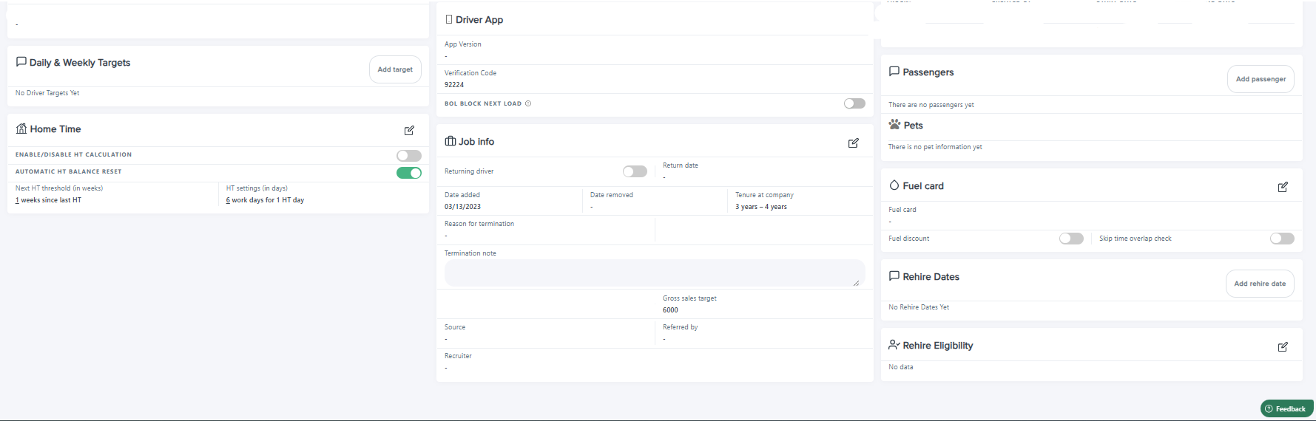Click the Return date label
1316x421 pixels.
(681, 165)
